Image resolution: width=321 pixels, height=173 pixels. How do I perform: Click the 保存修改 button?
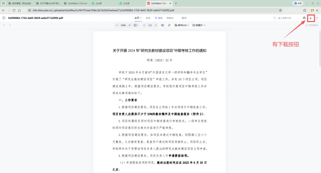point(312,25)
